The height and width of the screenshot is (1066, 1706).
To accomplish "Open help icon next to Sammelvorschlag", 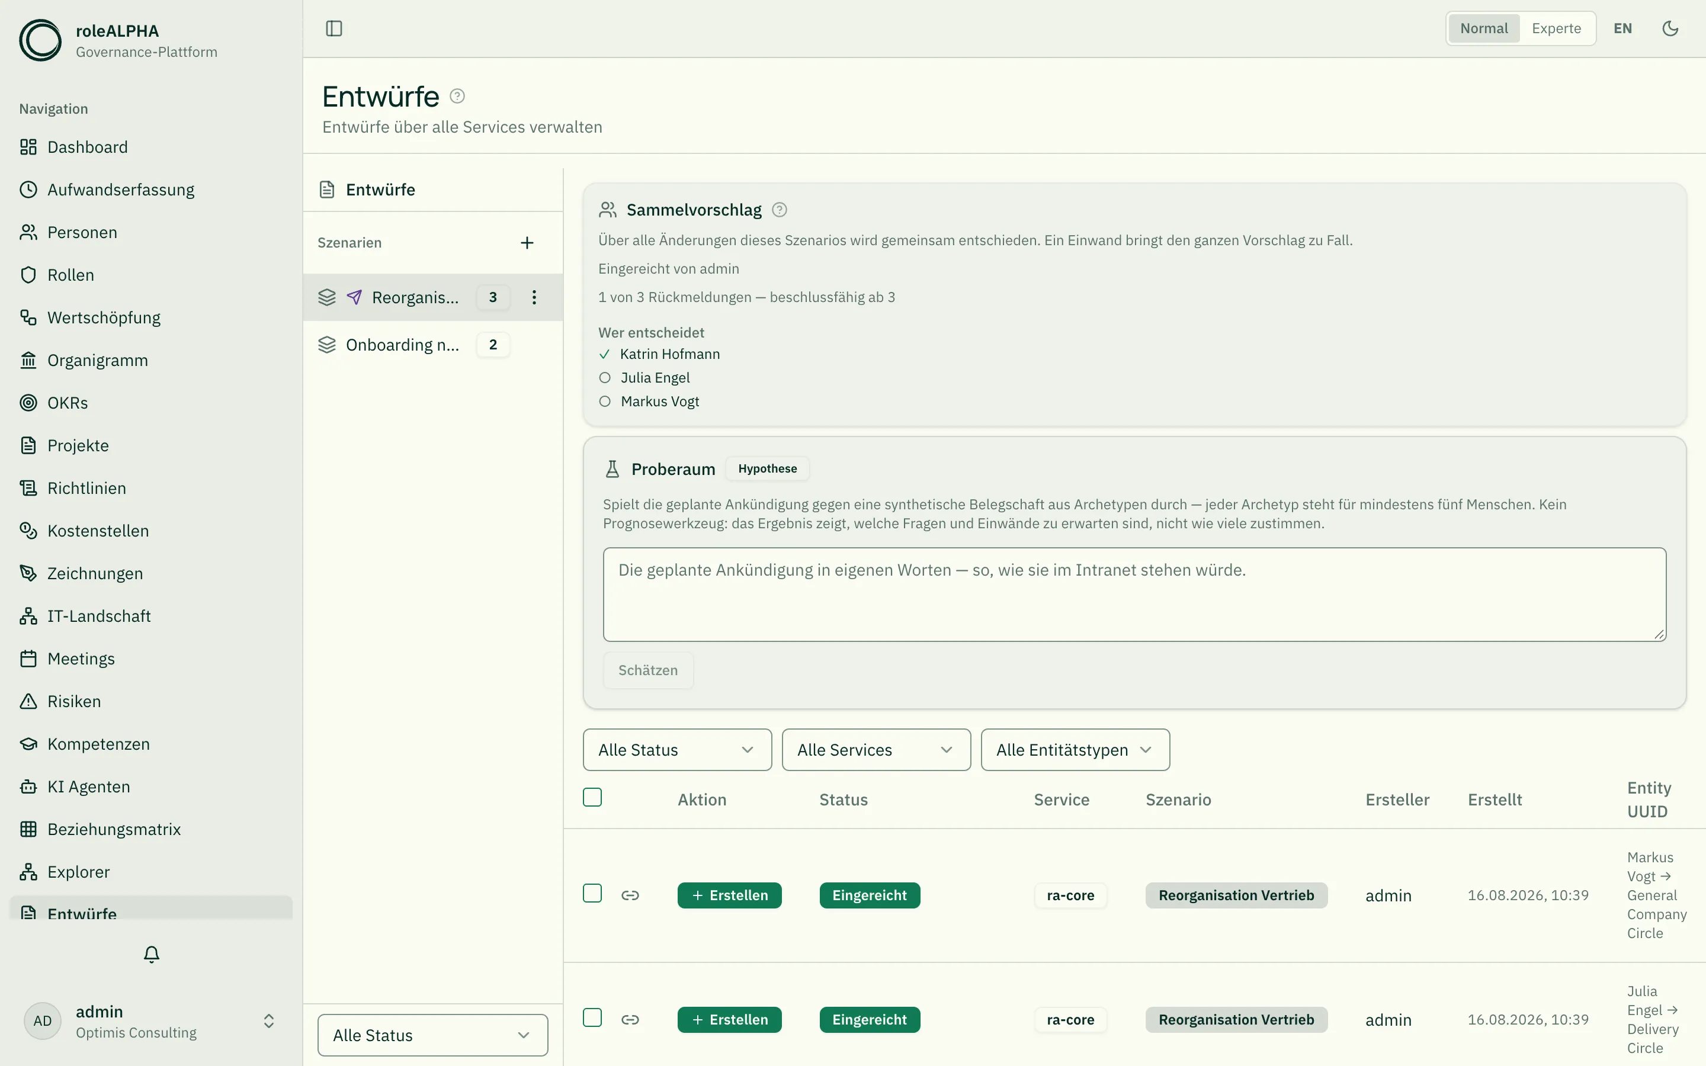I will click(779, 210).
